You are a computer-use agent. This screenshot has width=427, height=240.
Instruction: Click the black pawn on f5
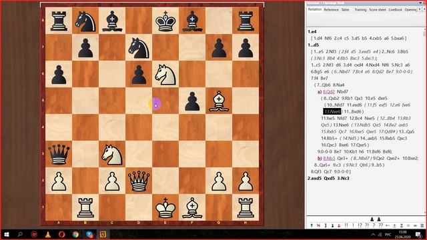[192, 101]
